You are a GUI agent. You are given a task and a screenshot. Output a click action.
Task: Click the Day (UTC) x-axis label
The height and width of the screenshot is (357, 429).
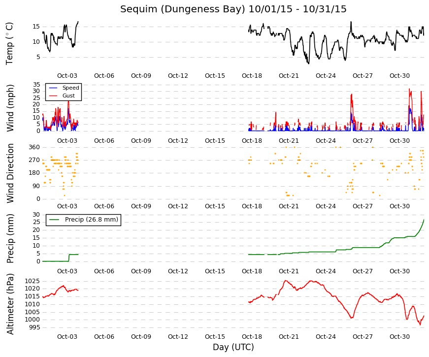pyautogui.click(x=233, y=347)
